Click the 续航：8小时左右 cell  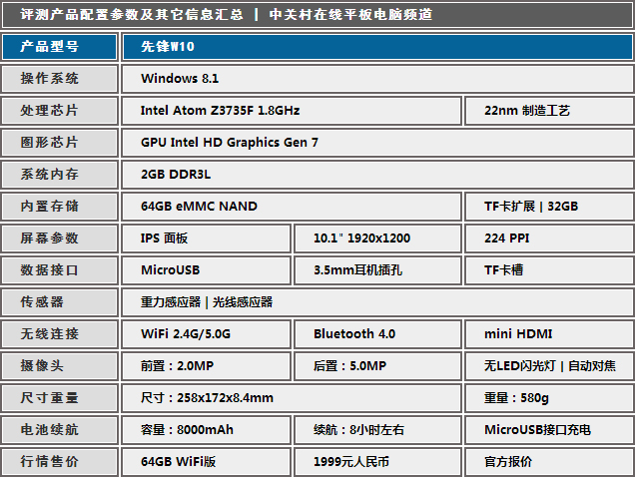[377, 430]
